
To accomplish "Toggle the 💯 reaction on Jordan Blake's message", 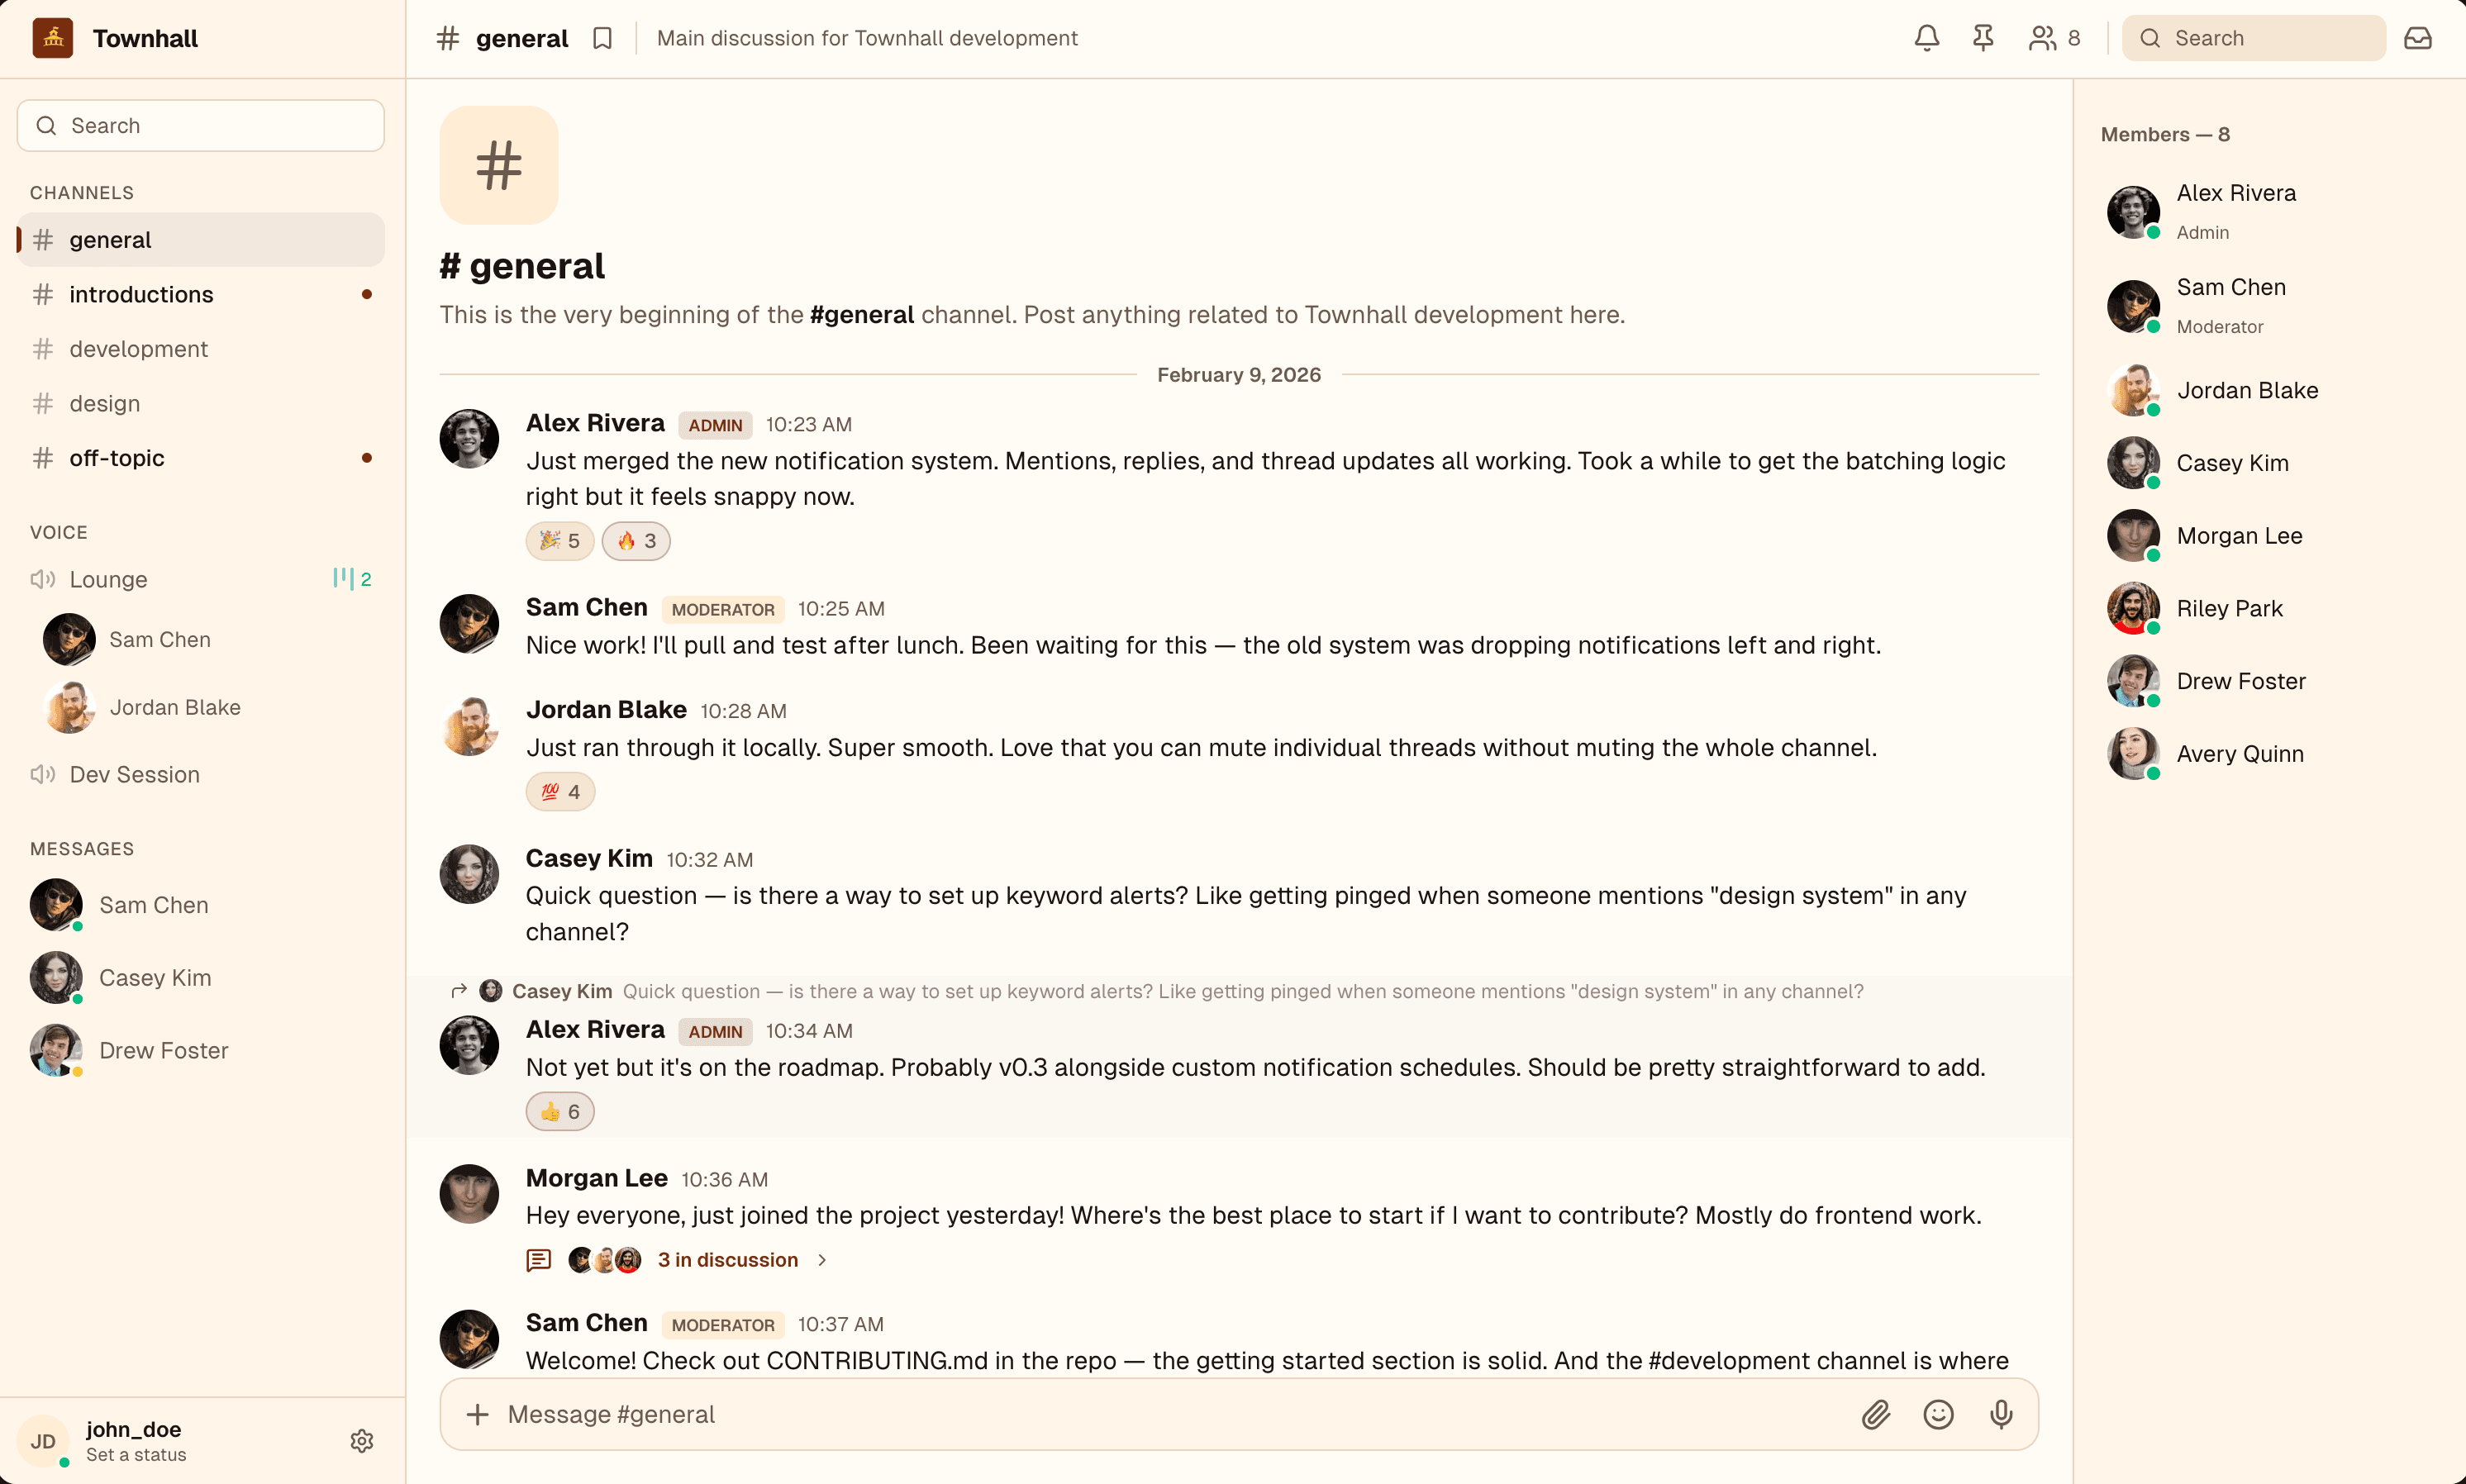I will [x=560, y=791].
